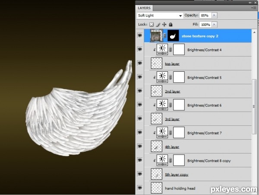259x195 pixels.
Task: Select the top layer name
Action: click(172, 64)
